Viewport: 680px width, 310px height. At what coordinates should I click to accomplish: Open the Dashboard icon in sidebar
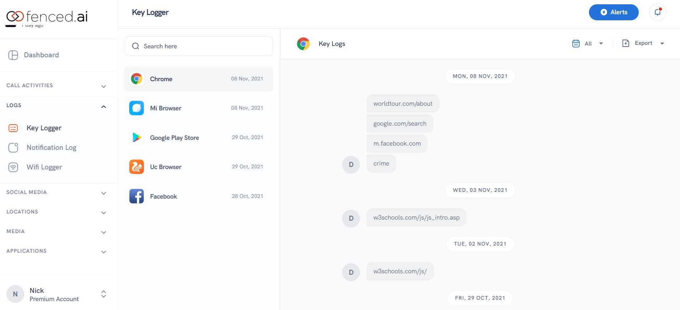pos(13,55)
